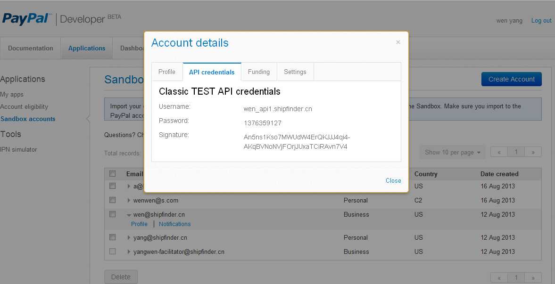Screen dimensions: 555x284
Task: Go to next page in top pagination
Action: (533, 152)
